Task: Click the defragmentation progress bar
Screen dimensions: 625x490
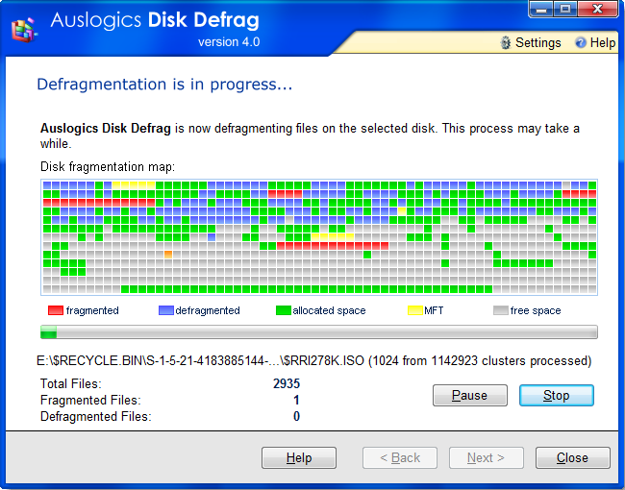Action: pos(319,331)
